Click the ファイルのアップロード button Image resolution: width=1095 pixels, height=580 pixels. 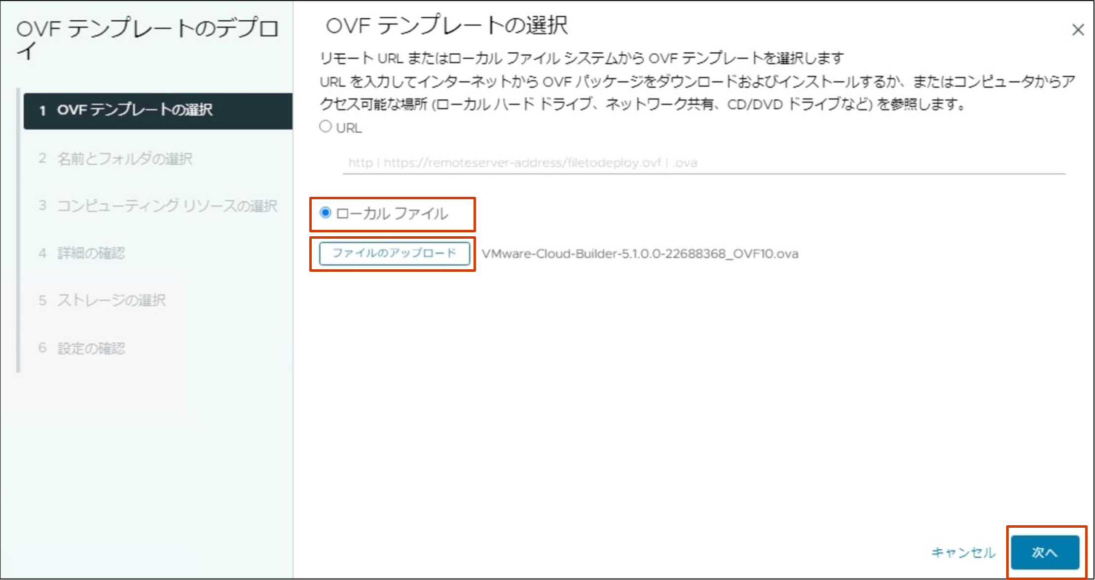pos(394,254)
